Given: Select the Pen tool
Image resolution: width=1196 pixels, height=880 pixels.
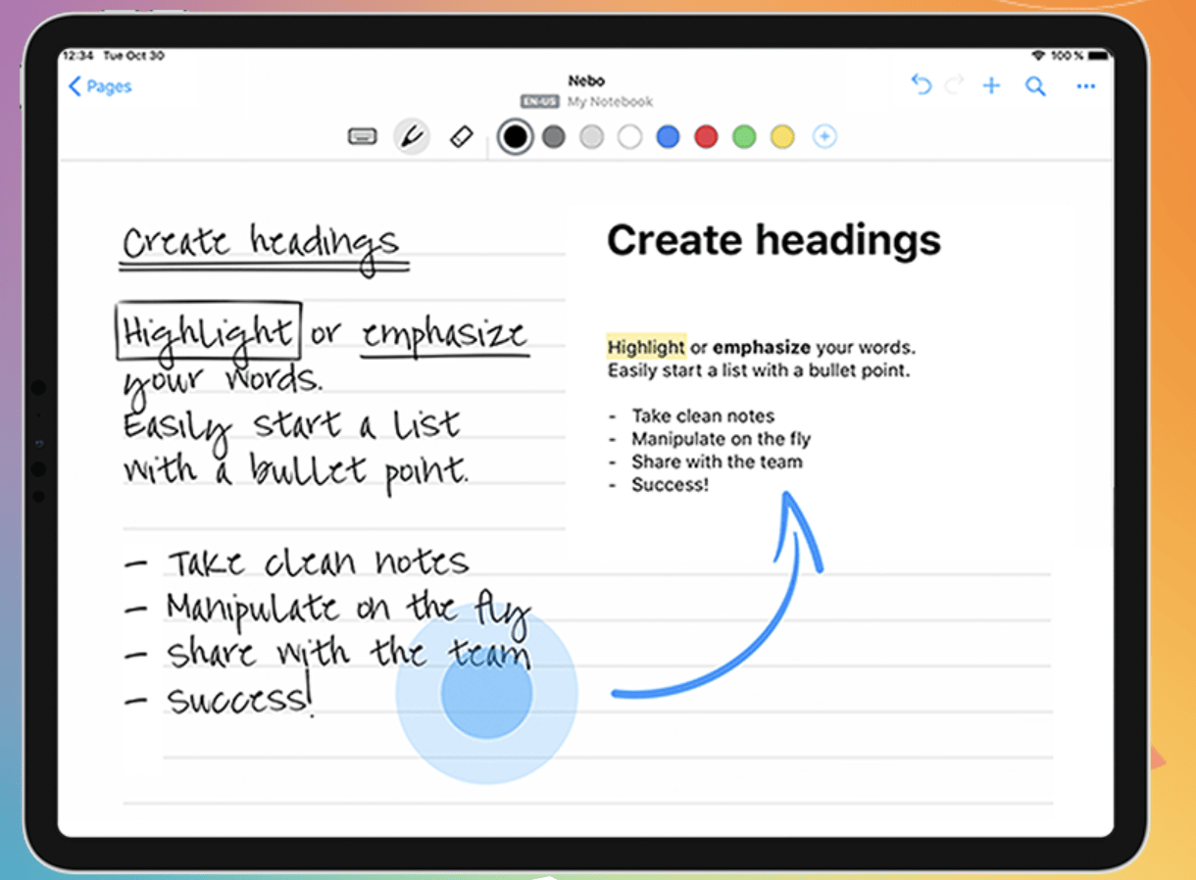Looking at the screenshot, I should (x=412, y=136).
